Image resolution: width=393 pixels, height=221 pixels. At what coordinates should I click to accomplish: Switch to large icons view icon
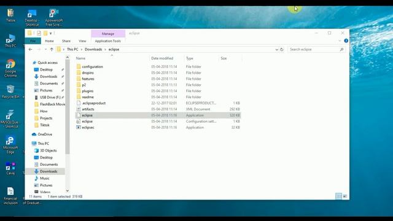coord(345,196)
